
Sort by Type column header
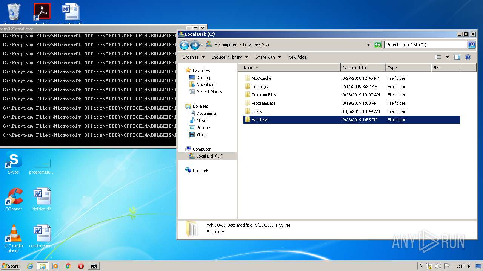(x=408, y=68)
